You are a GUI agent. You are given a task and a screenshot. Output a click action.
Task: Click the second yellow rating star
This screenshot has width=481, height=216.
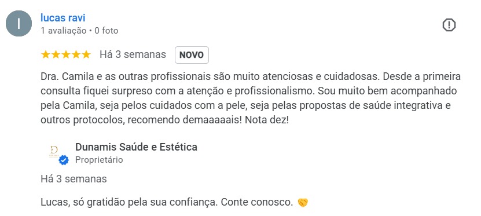(x=56, y=54)
